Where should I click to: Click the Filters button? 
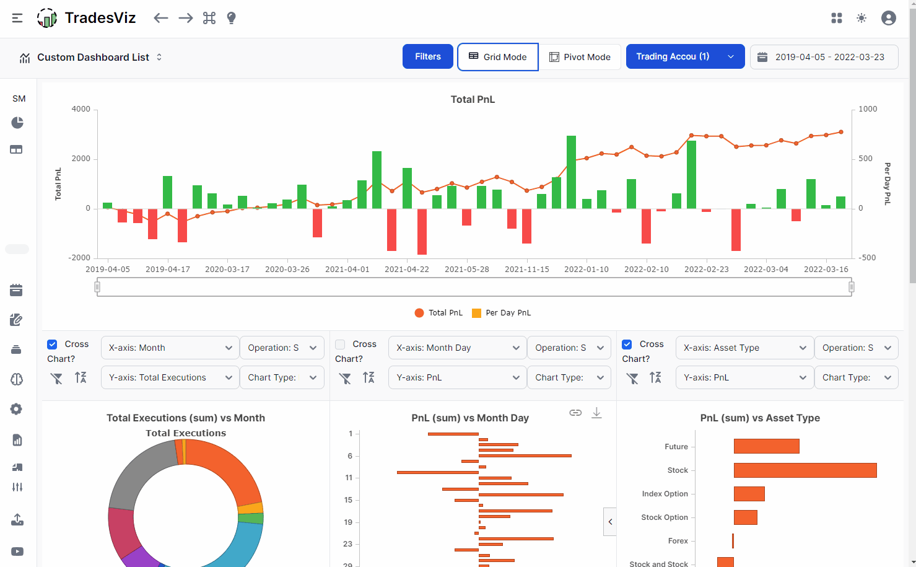pyautogui.click(x=428, y=56)
